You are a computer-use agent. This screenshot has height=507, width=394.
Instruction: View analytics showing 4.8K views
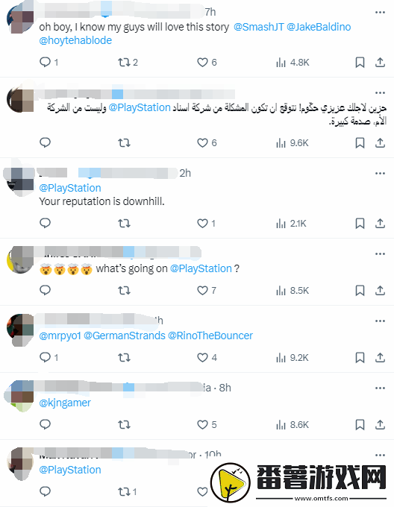[293, 62]
